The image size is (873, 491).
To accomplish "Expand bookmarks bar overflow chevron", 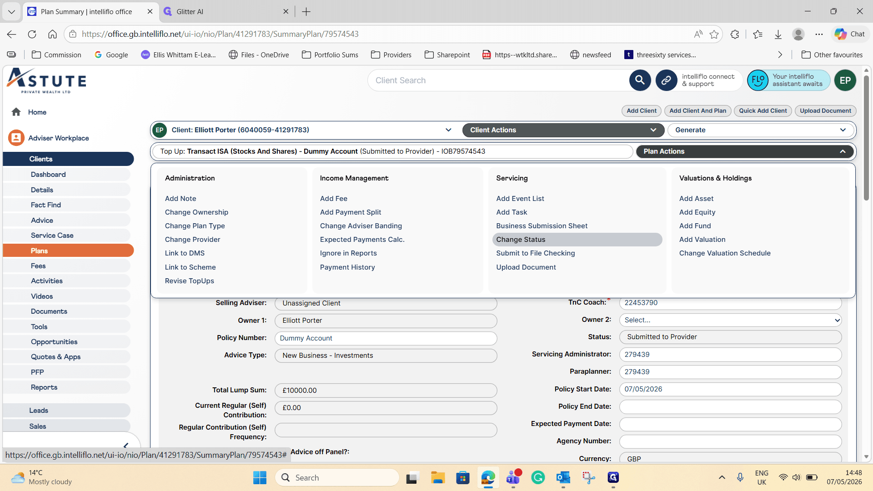I will [780, 55].
